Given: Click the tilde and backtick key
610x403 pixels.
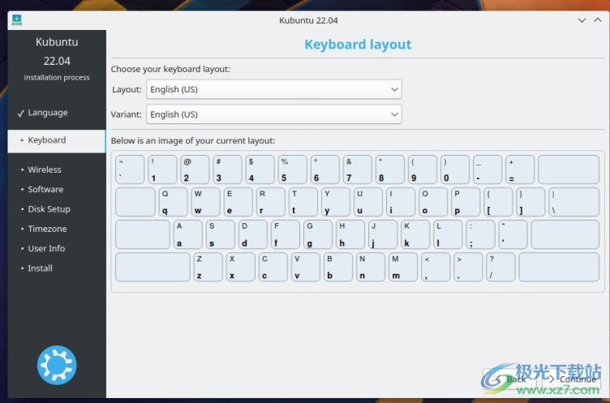Looking at the screenshot, I should pos(130,169).
